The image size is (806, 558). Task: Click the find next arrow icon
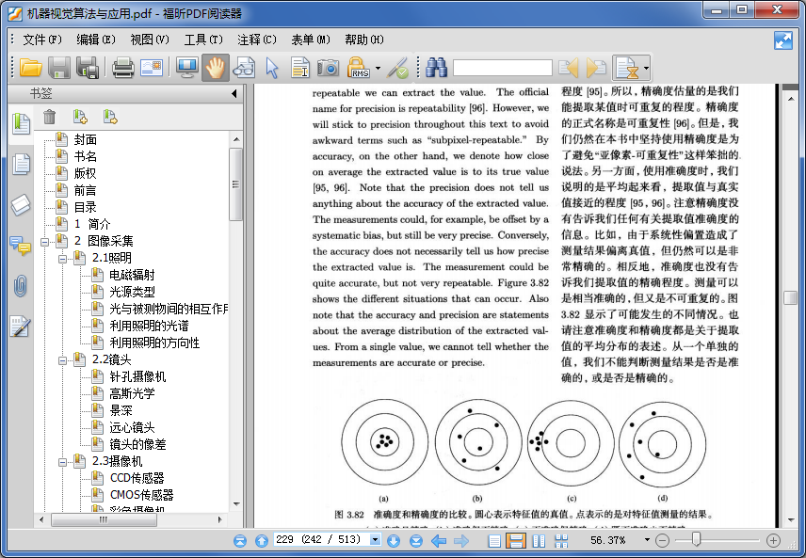[596, 68]
